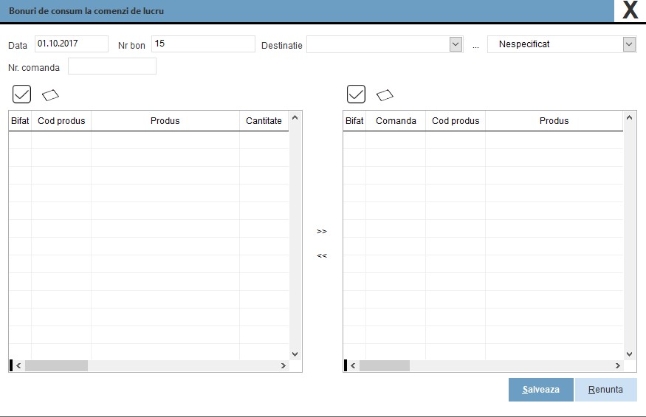Click the ellipsis button next to Destinatie
Screen dimensions: 646x417
coord(475,46)
